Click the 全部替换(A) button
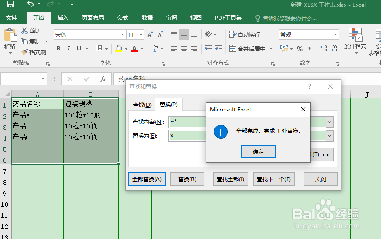The width and height of the screenshot is (381, 239). [x=147, y=179]
